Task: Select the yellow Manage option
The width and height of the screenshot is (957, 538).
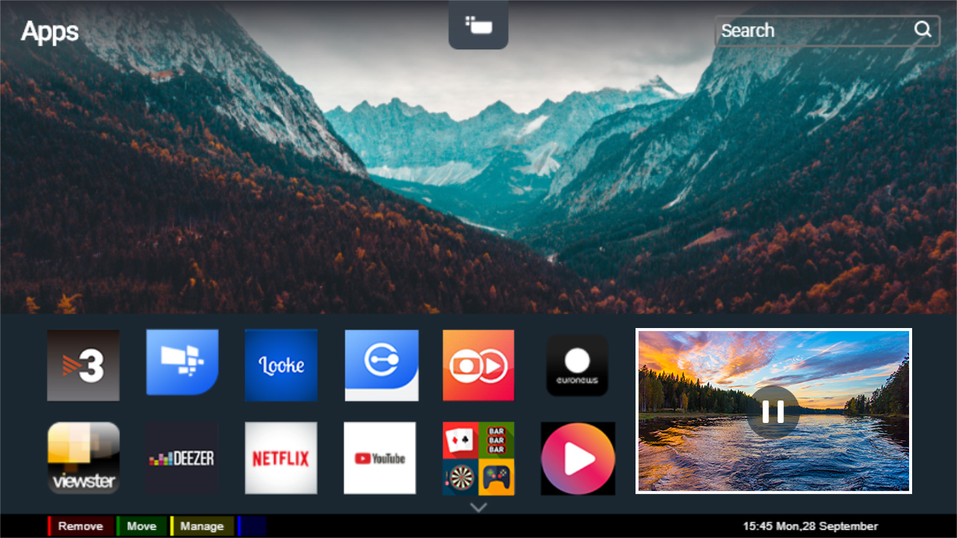Action: click(x=202, y=526)
